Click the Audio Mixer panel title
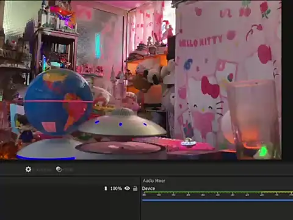 (x=154, y=181)
